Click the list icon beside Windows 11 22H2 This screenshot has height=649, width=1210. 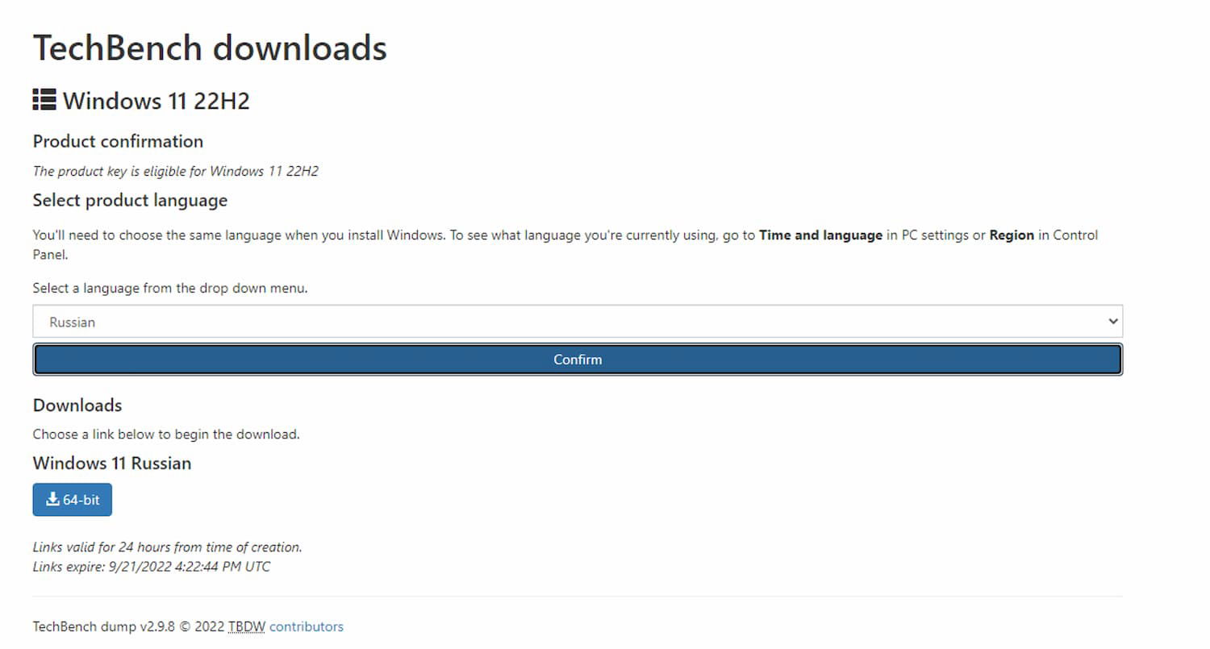tap(44, 100)
